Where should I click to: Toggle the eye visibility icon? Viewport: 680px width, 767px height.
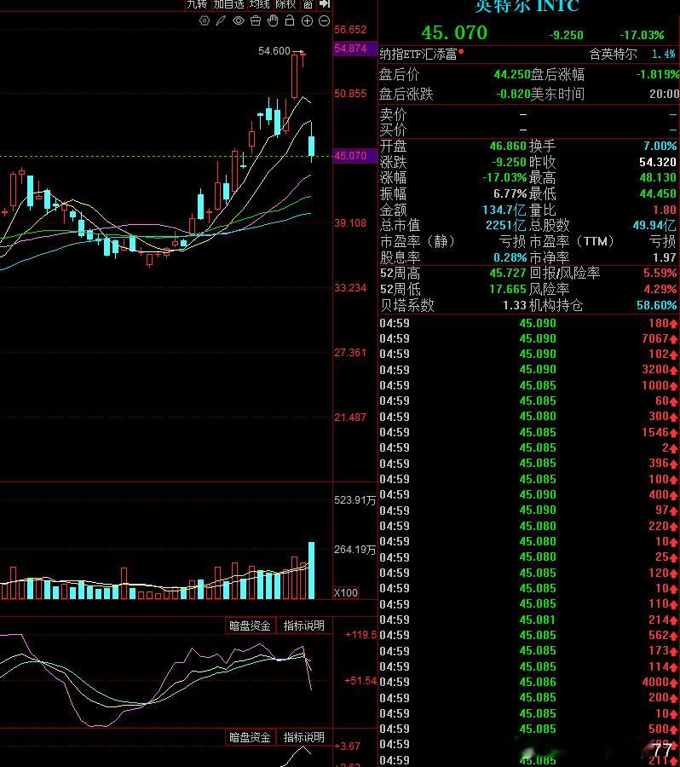[239, 20]
